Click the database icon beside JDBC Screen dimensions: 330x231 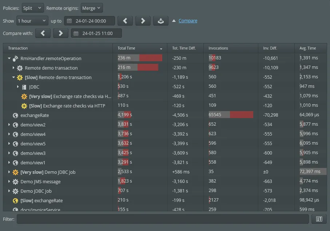coord(24,87)
